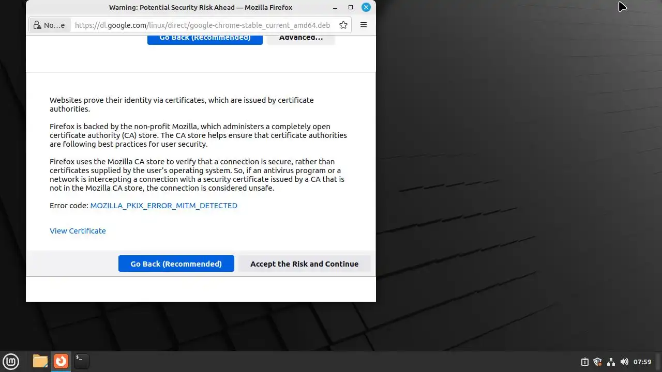Viewport: 662px width, 372px height.
Task: Click Accept the Risk and Continue
Action: (304, 263)
